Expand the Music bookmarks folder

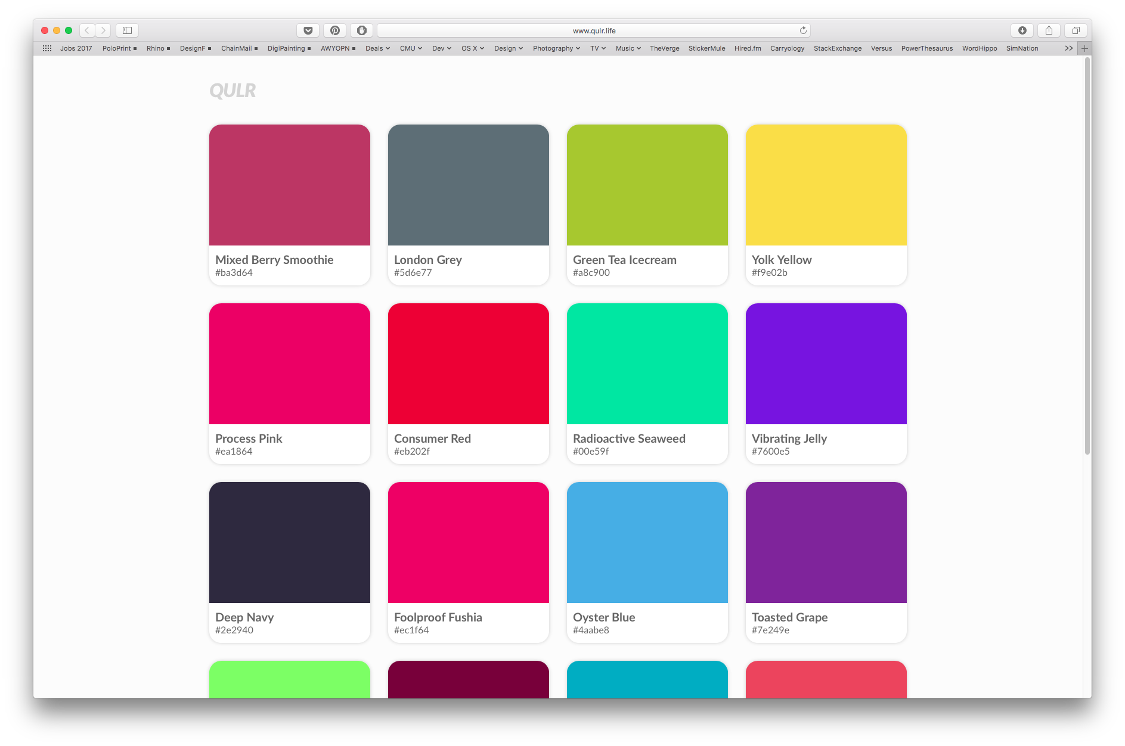[628, 48]
